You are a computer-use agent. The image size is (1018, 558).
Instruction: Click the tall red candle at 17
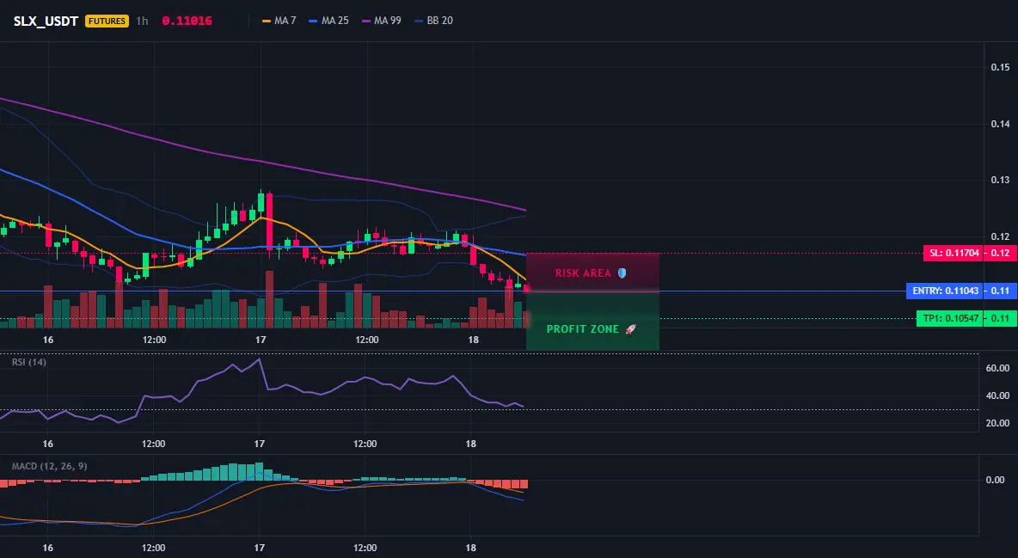pyautogui.click(x=269, y=221)
